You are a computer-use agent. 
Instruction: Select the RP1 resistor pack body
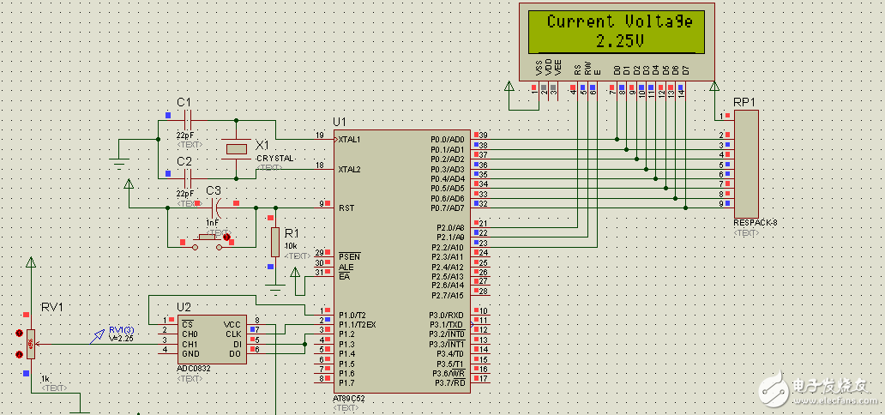(x=746, y=164)
